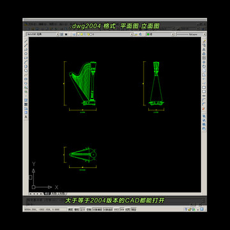Toggle the Ortho mode status button
The height and width of the screenshot is (230, 230).
pyautogui.click(x=82, y=210)
